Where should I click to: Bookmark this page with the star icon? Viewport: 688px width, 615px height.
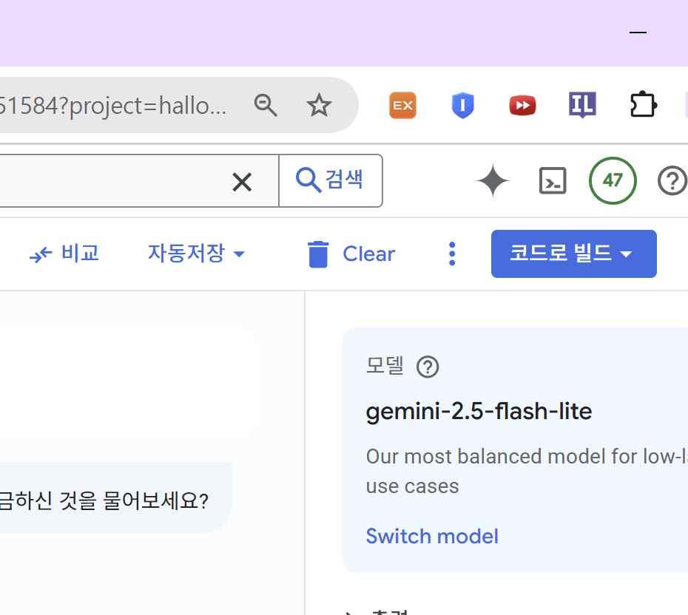(x=319, y=105)
